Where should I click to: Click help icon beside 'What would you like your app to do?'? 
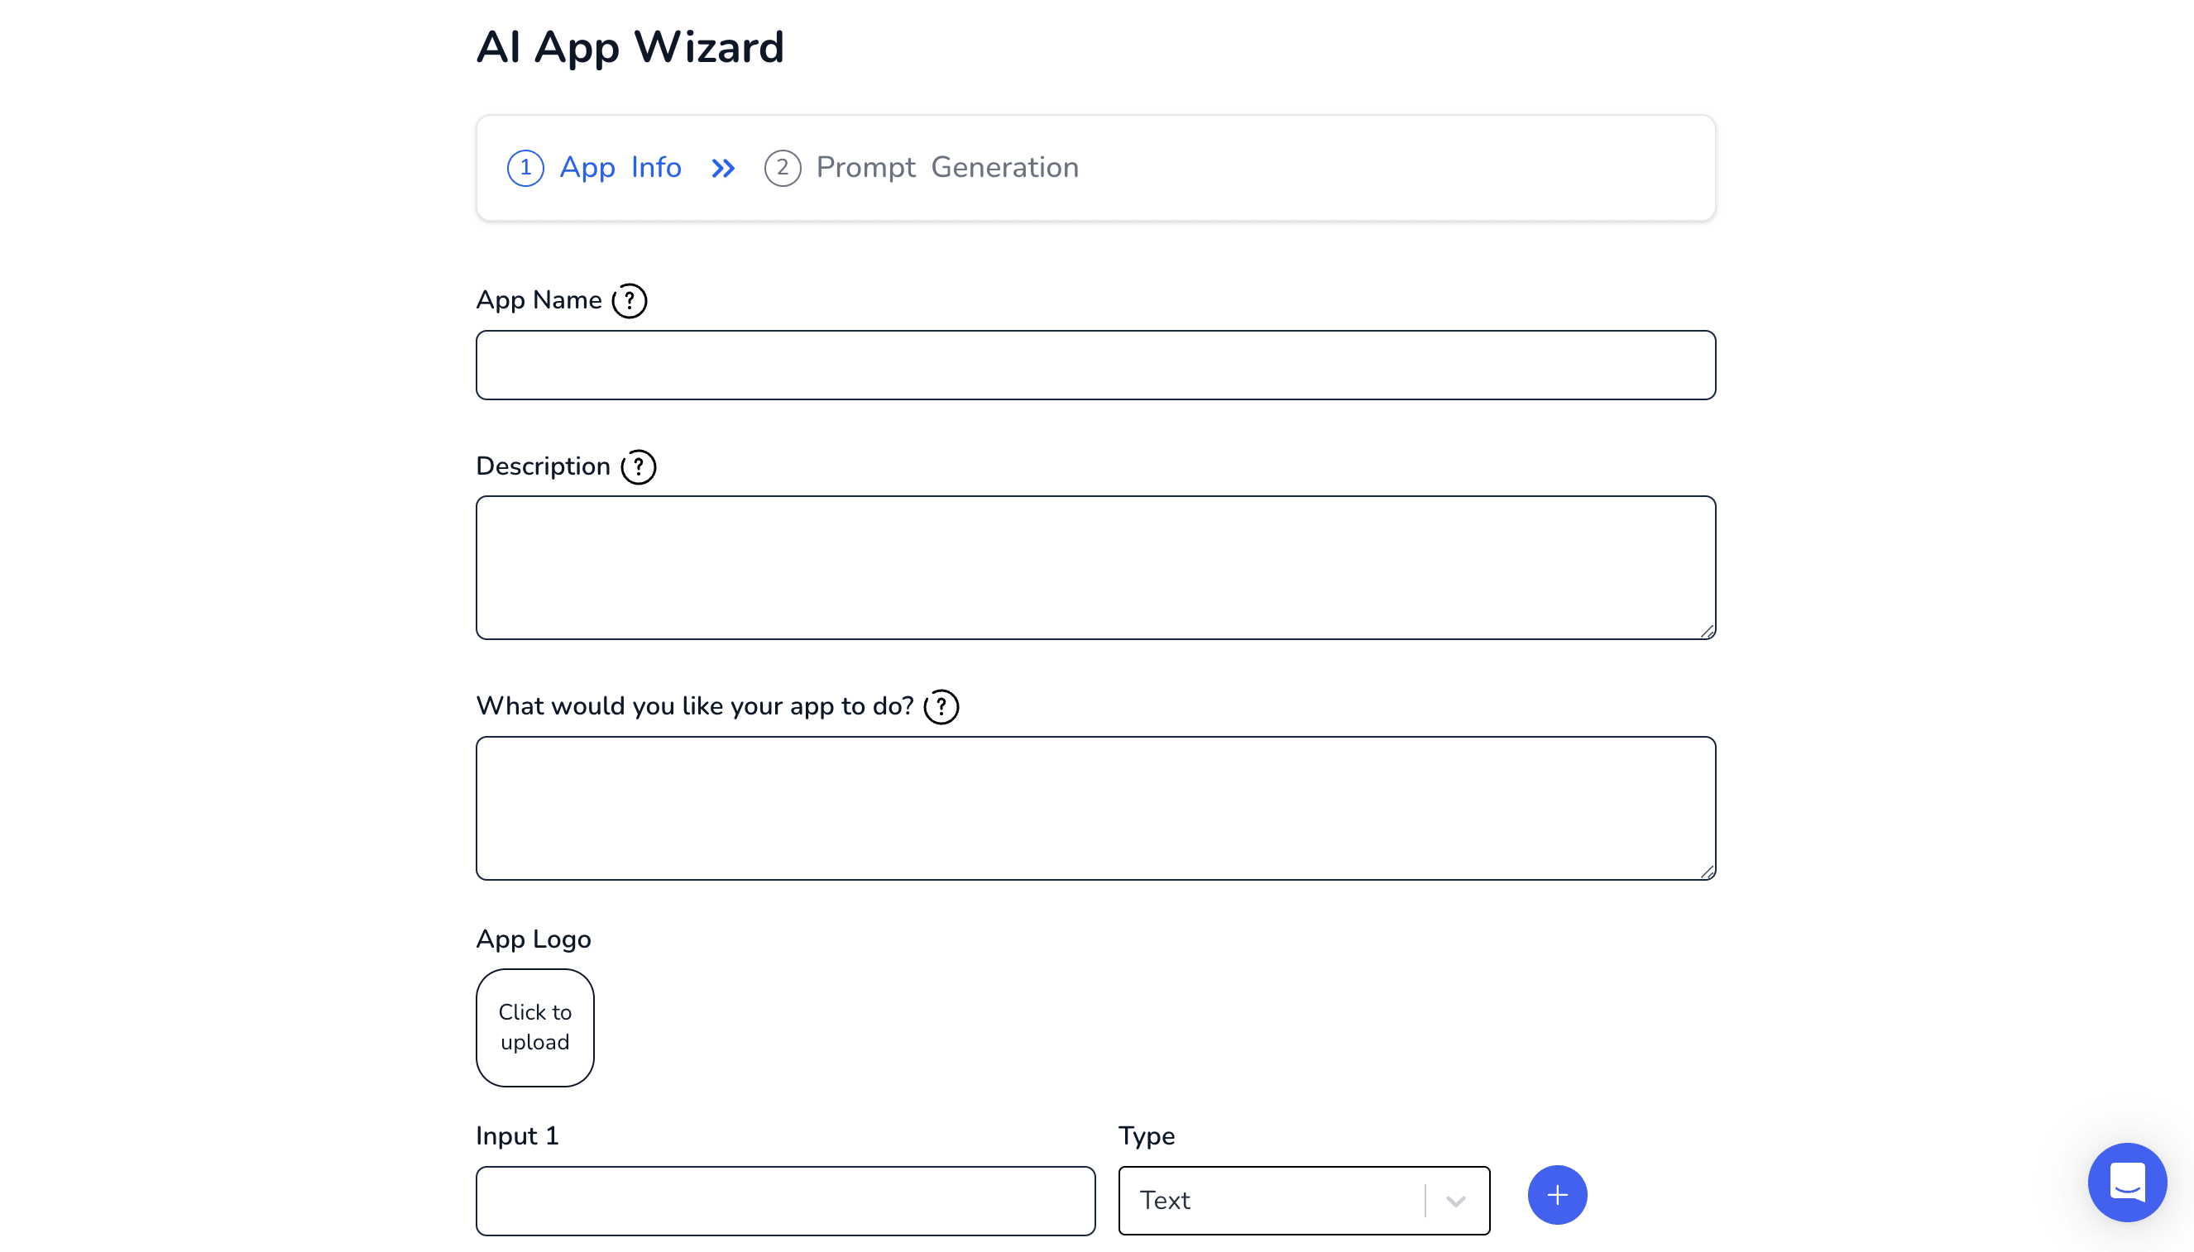941,707
